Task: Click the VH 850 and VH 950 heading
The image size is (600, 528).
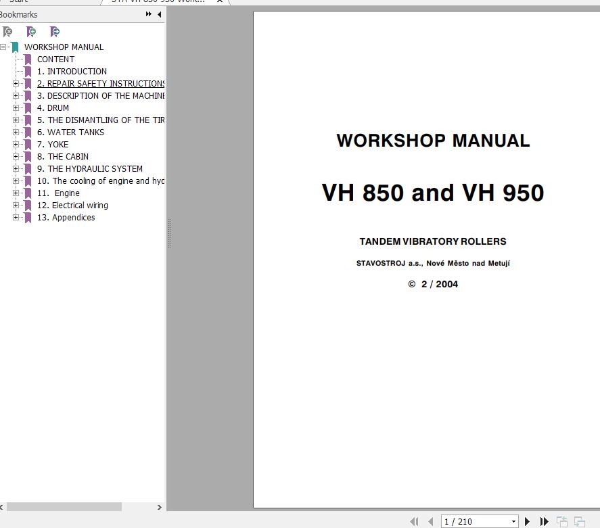Action: tap(433, 192)
